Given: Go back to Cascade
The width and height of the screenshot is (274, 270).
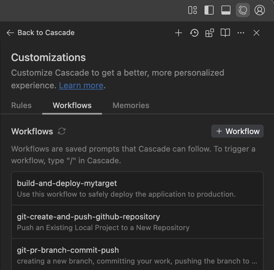Looking at the screenshot, I should (x=41, y=33).
